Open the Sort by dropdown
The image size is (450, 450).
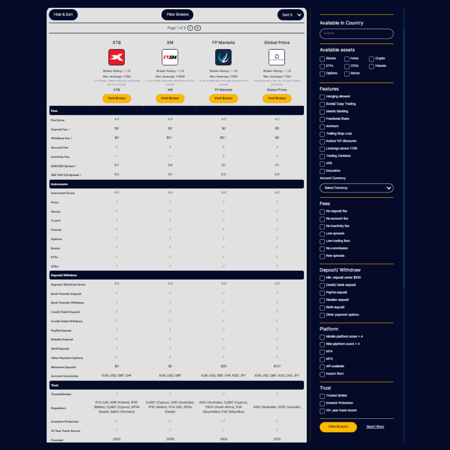click(x=290, y=15)
